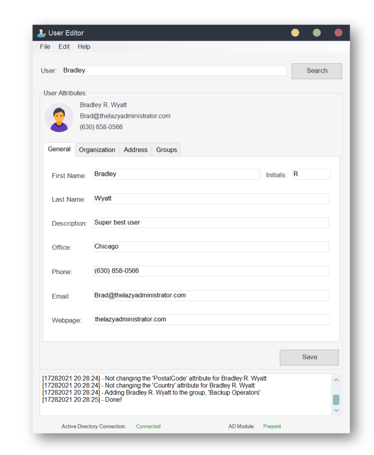
Task: Select the General tab
Action: click(x=59, y=149)
